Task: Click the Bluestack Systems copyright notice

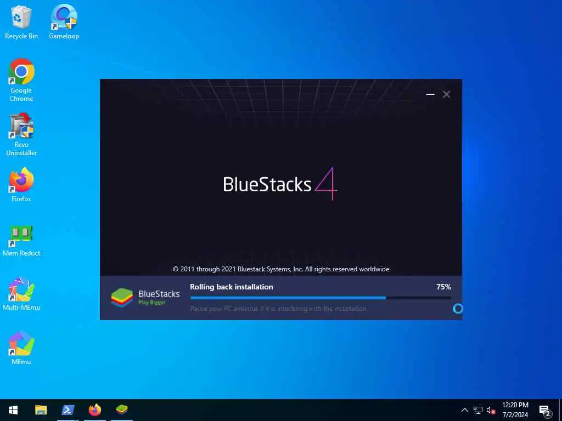Action: (281, 269)
